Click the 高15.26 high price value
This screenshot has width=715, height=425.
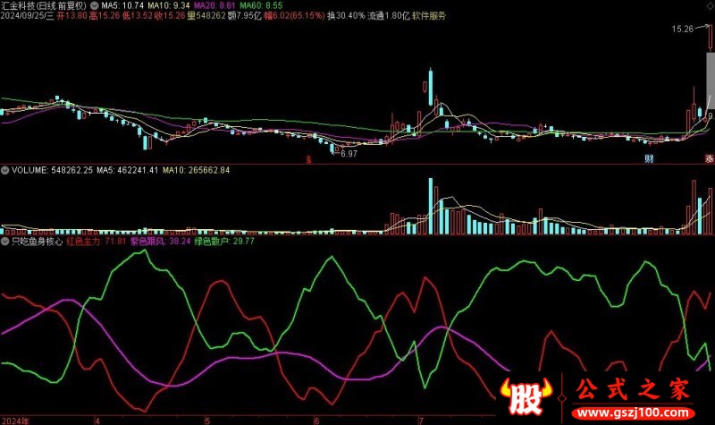[x=105, y=15]
